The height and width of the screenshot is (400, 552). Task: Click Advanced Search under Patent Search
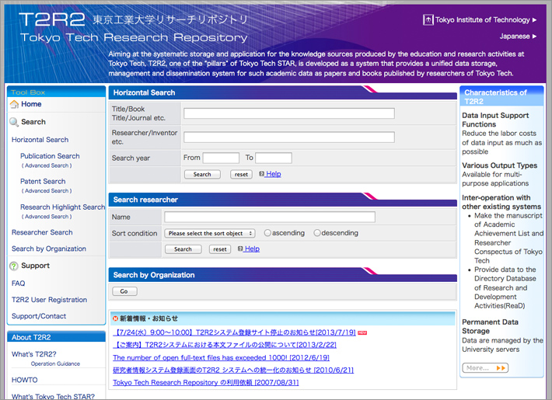tap(47, 190)
